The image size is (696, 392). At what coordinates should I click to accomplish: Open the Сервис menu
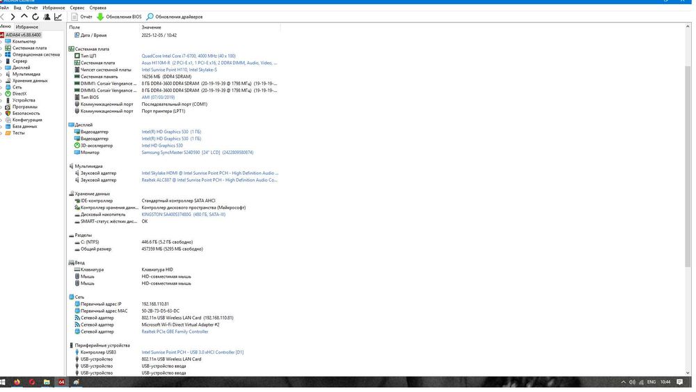point(77,8)
